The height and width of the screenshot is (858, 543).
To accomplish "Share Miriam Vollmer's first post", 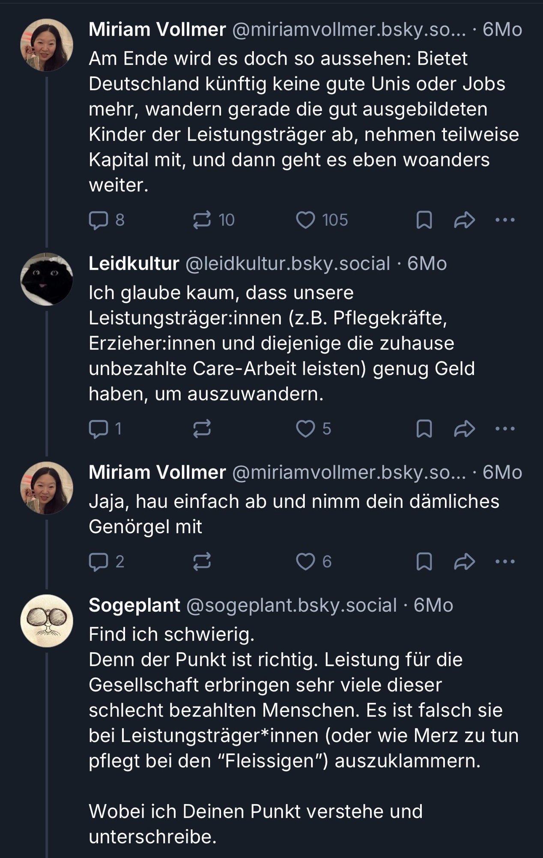I will (x=465, y=220).
